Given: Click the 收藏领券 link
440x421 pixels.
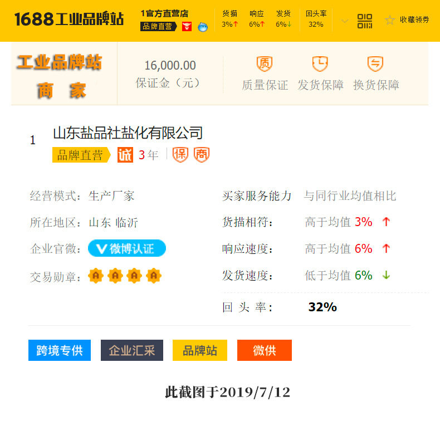Looking at the screenshot, I should point(414,19).
